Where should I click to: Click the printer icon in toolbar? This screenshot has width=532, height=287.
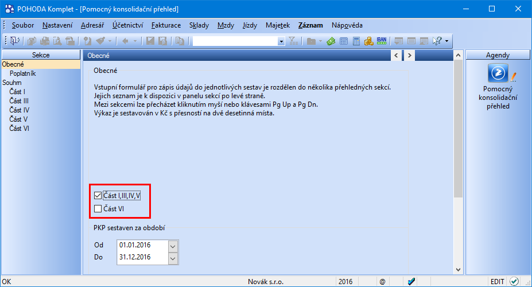point(44,41)
